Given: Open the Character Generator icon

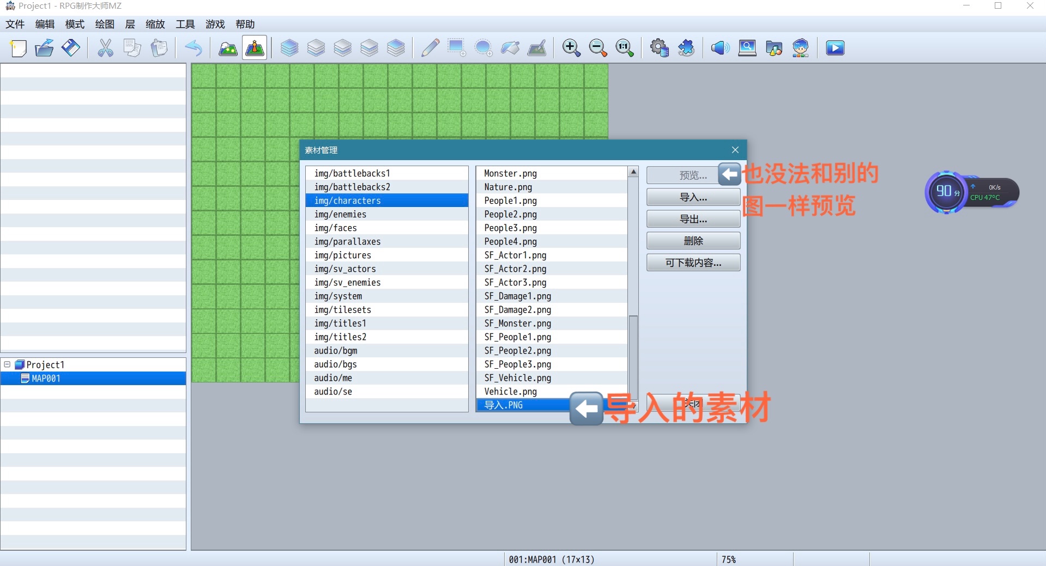Looking at the screenshot, I should tap(801, 48).
